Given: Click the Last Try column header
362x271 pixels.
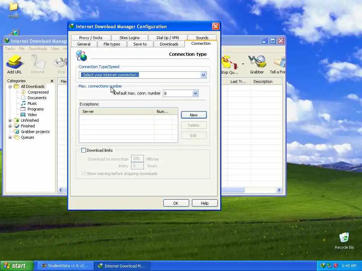Looking at the screenshot, I should click(x=239, y=82).
